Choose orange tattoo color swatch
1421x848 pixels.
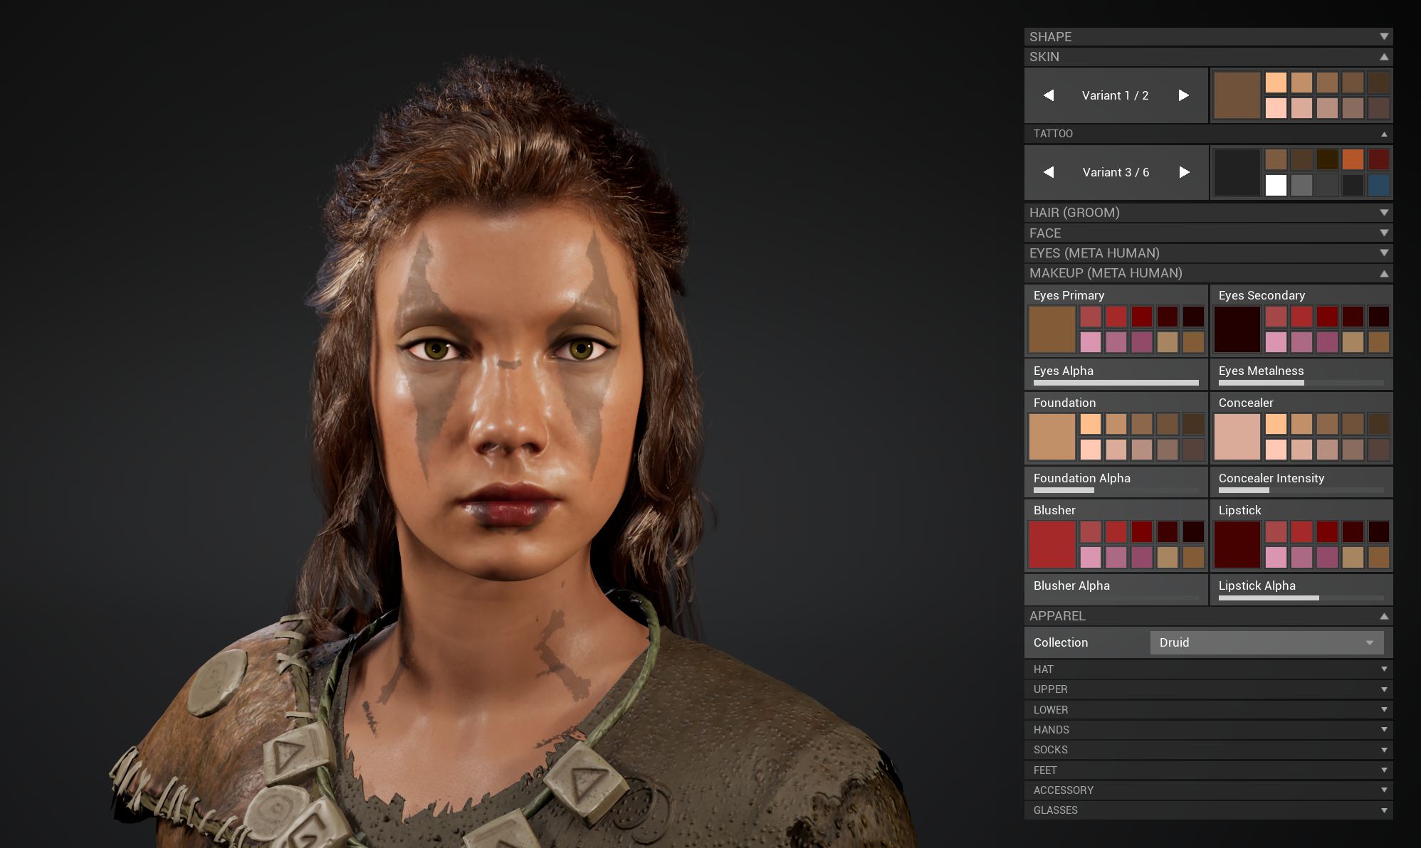(1353, 159)
